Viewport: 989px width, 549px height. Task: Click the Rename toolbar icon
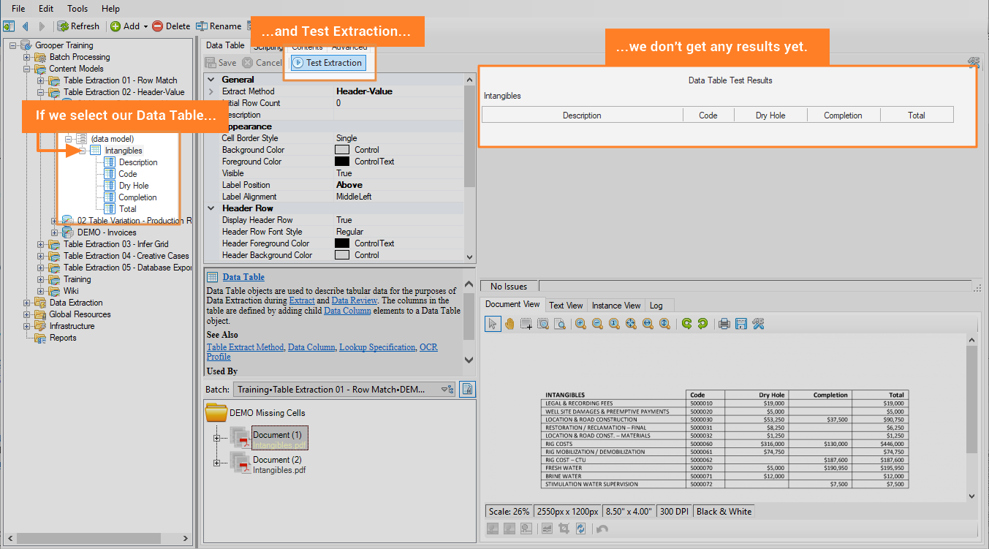pyautogui.click(x=202, y=26)
